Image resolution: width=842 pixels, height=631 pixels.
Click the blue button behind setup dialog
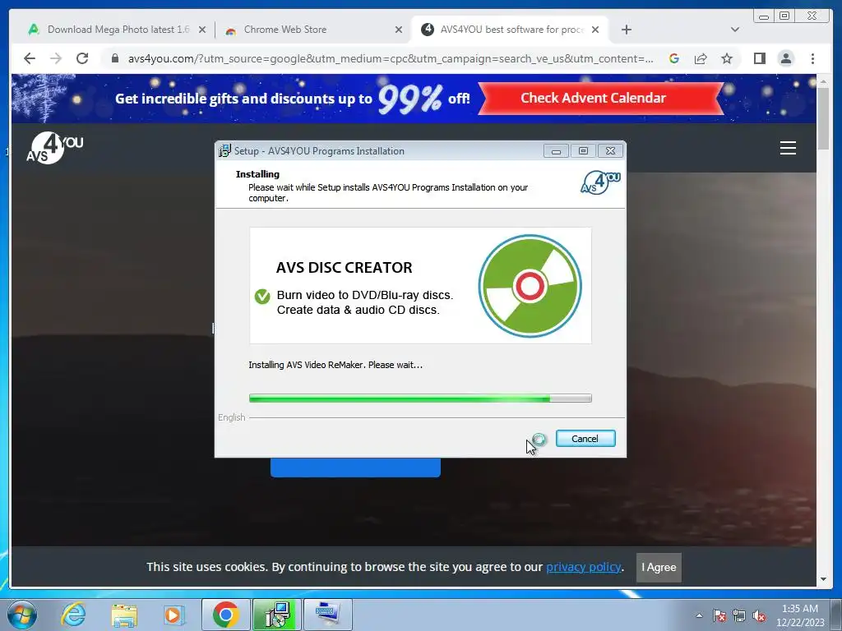pyautogui.click(x=355, y=467)
